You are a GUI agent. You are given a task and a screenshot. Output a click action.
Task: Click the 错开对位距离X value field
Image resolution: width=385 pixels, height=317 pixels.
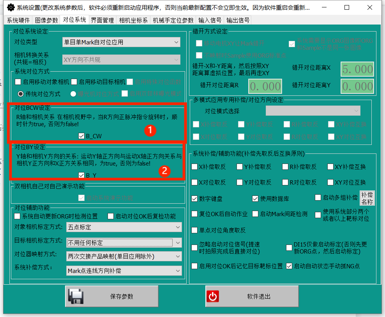point(357,69)
